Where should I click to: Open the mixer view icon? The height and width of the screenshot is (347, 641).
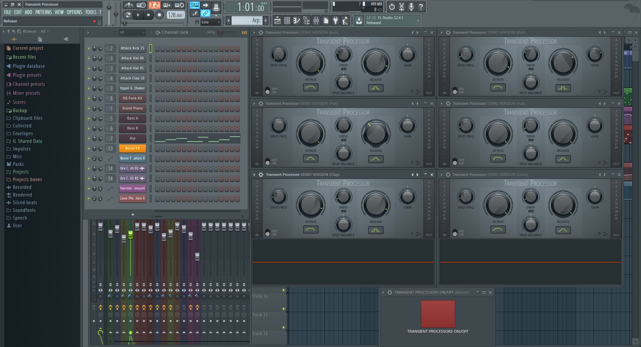coord(316,21)
